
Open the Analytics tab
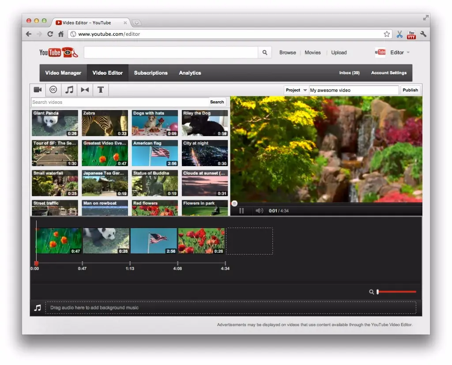[x=190, y=73]
